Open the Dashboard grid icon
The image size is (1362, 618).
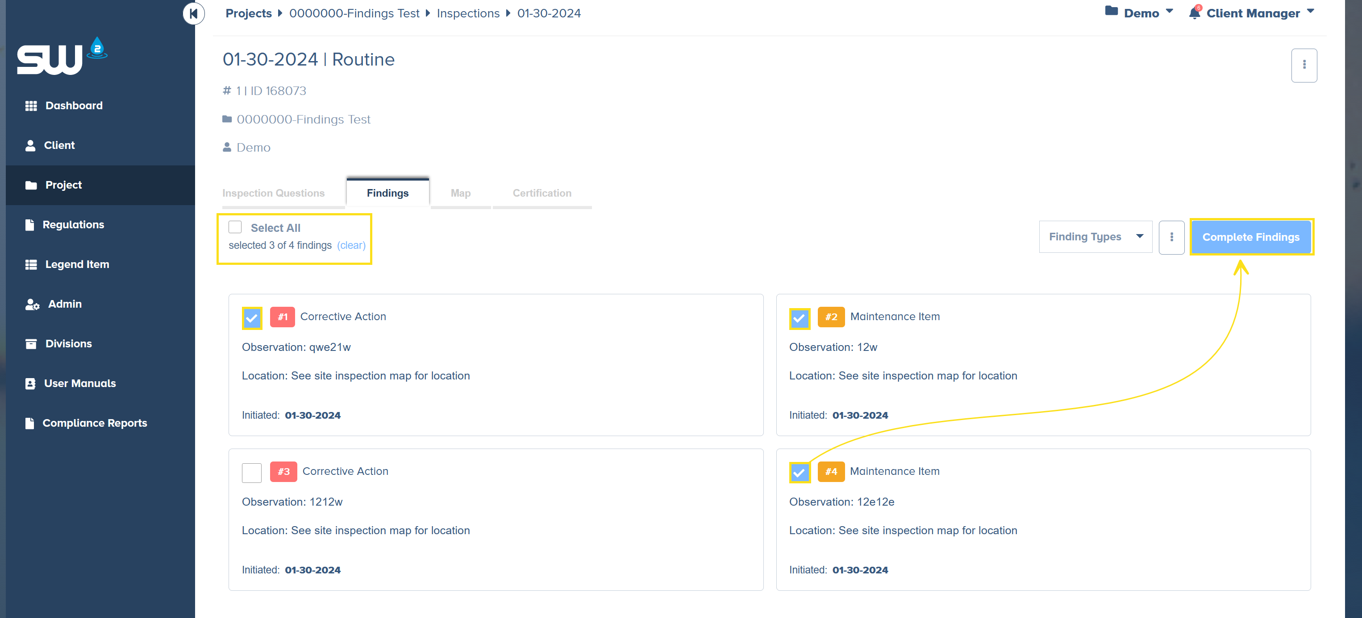31,106
